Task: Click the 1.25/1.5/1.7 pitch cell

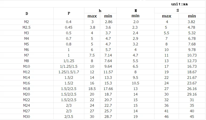Action: 69,72
